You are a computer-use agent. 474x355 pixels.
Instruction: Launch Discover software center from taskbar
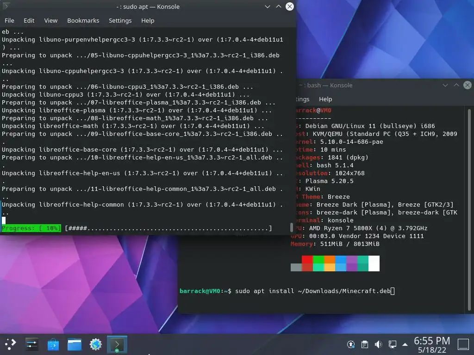point(53,344)
